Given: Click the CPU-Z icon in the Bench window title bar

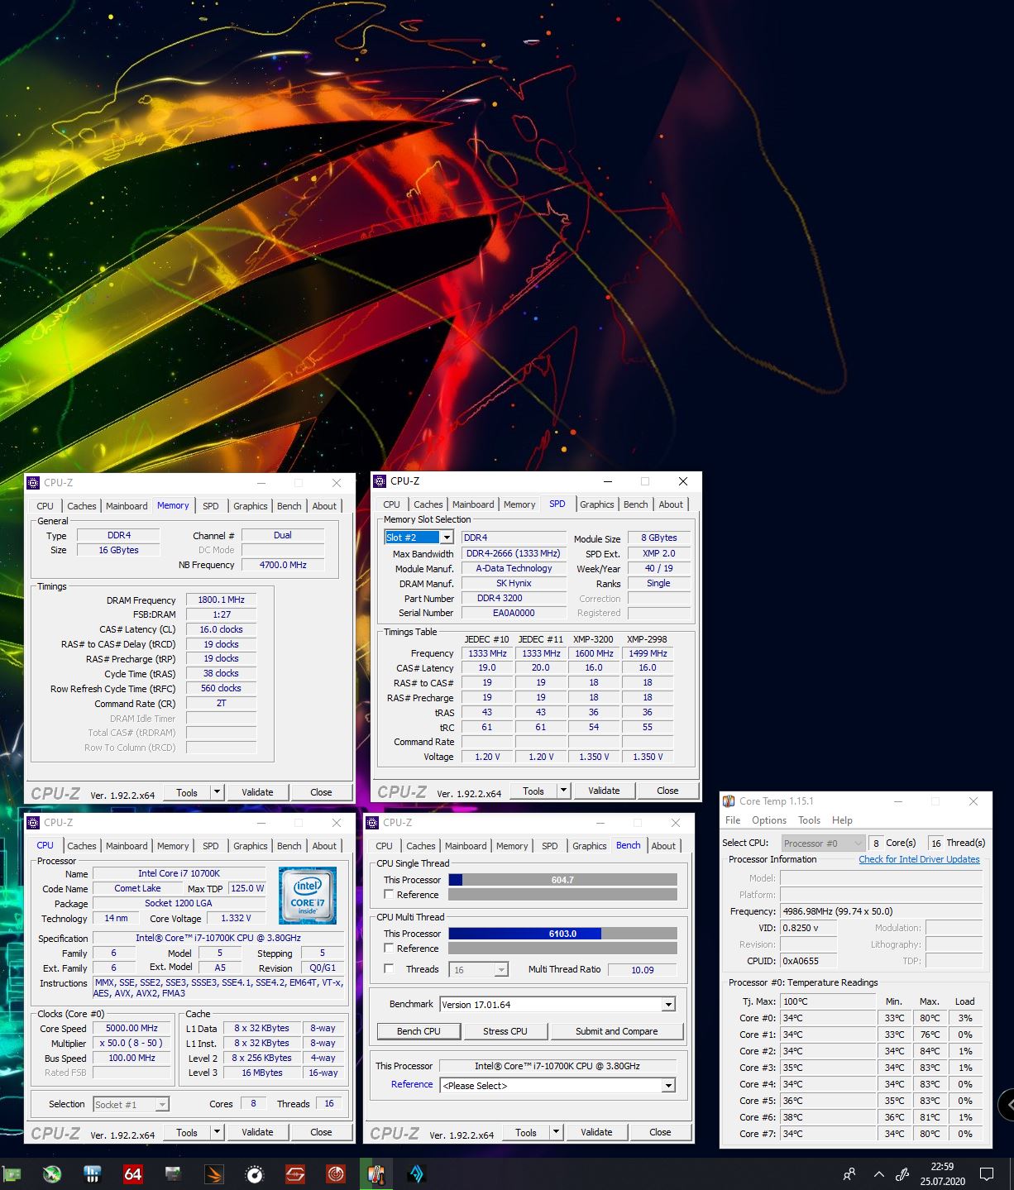Looking at the screenshot, I should [372, 823].
